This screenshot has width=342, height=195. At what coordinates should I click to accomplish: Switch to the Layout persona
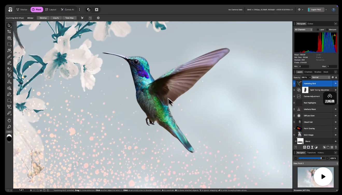pos(51,10)
